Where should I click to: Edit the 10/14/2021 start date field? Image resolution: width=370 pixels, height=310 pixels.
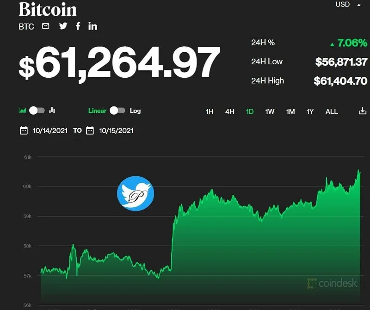pyautogui.click(x=50, y=130)
